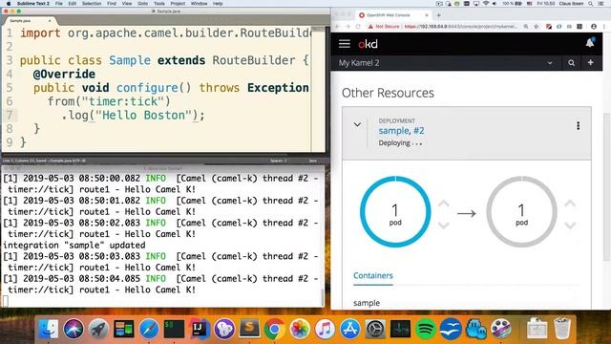This screenshot has height=344, width=611.
Task: Open the Terminal app from the dock
Action: [x=174, y=329]
